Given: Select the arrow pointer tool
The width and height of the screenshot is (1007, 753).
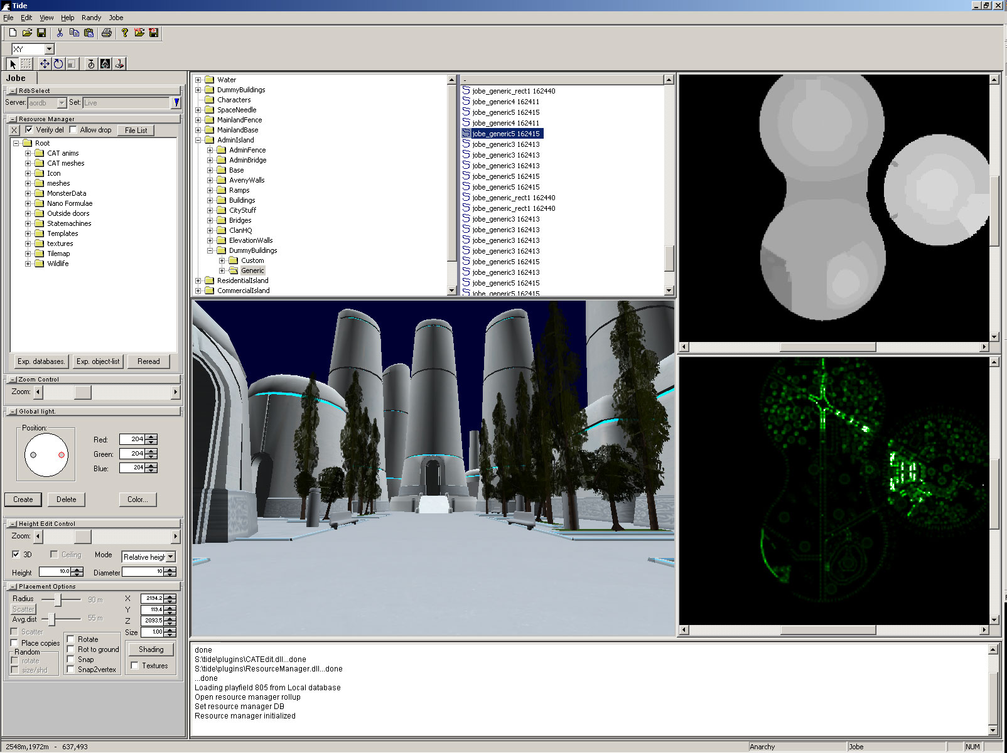Looking at the screenshot, I should 13,64.
